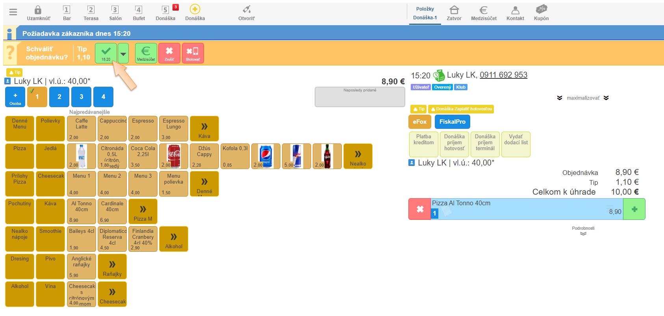664x316 pixels.
Task: Open the Položky Donáška-1 tab
Action: [x=425, y=13]
